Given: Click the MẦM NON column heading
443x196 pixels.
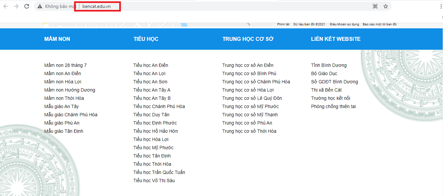Looking at the screenshot, I should coord(57,39).
